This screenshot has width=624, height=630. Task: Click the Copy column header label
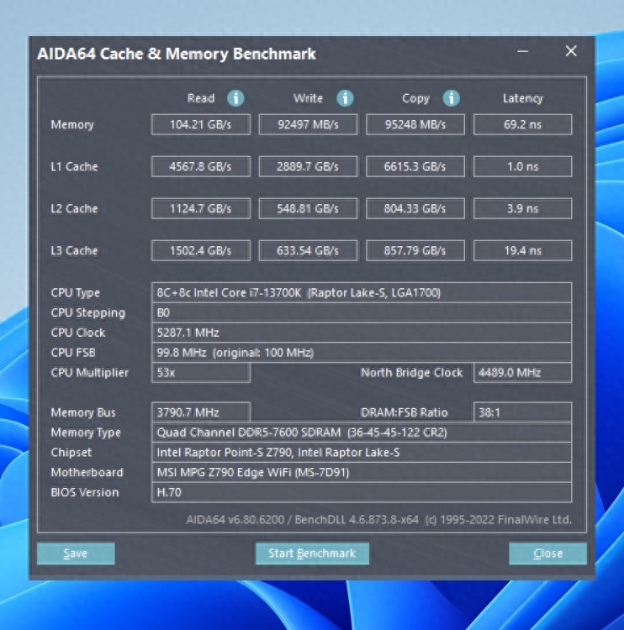[x=415, y=99]
